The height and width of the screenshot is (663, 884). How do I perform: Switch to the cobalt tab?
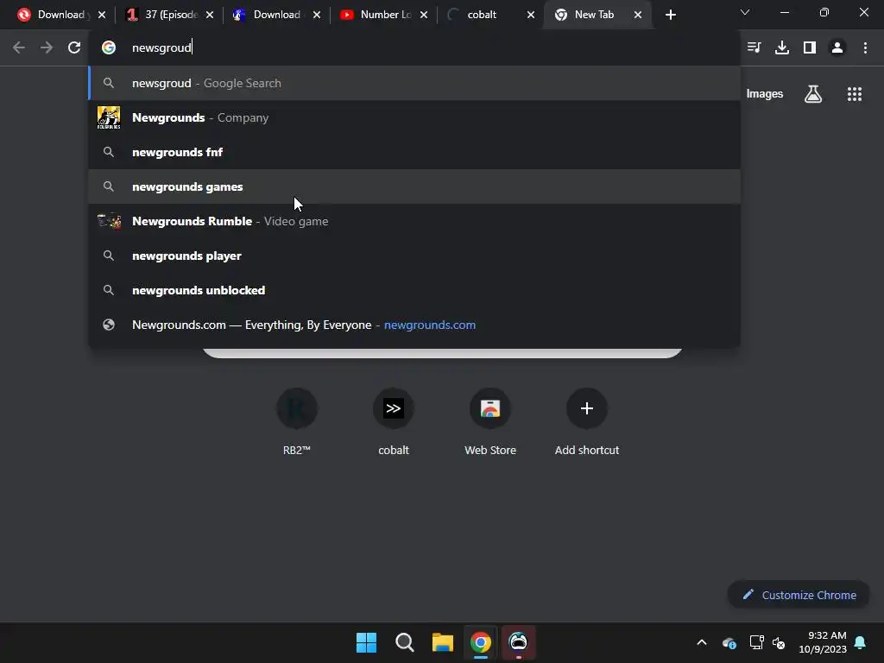[x=490, y=15]
